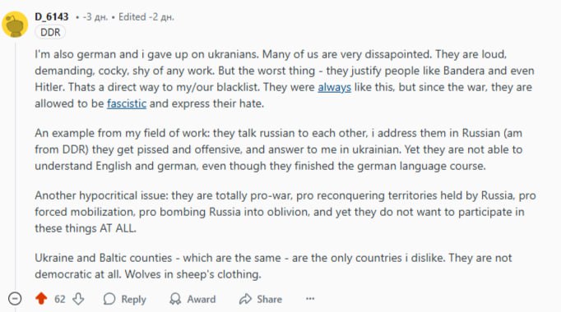The width and height of the screenshot is (561, 312).
Task: Collapse the comment with the minus circle
Action: [15, 298]
